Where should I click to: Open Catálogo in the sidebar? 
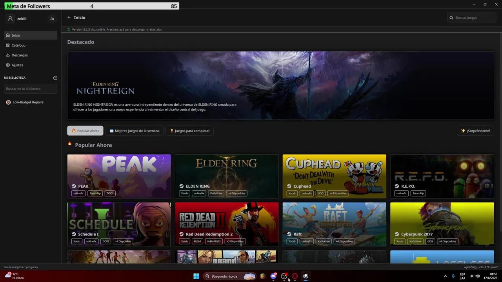[x=31, y=45]
